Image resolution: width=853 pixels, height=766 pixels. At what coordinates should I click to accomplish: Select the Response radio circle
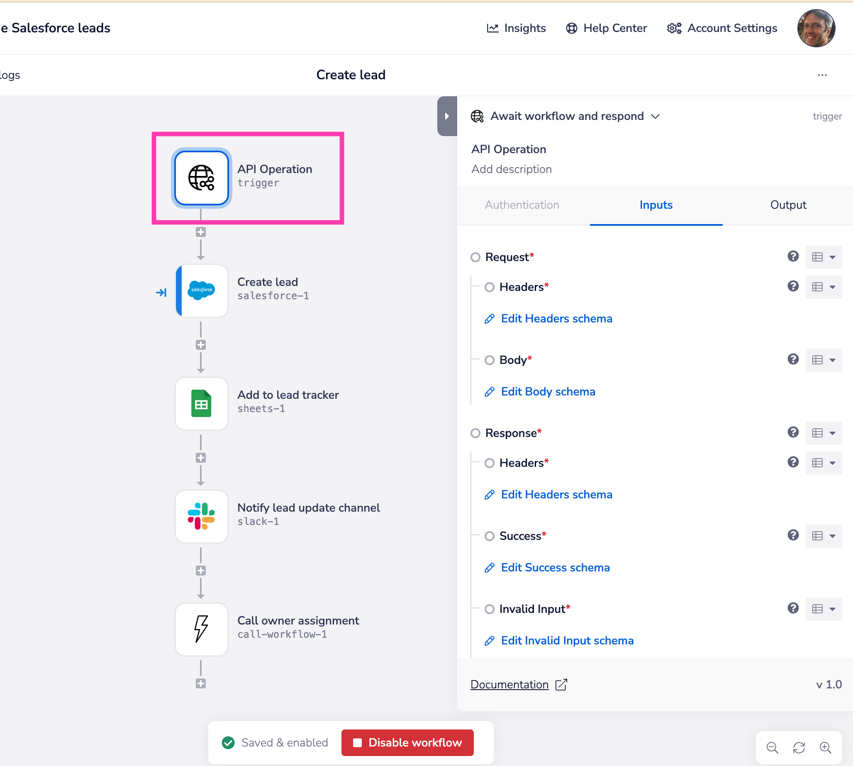point(475,433)
